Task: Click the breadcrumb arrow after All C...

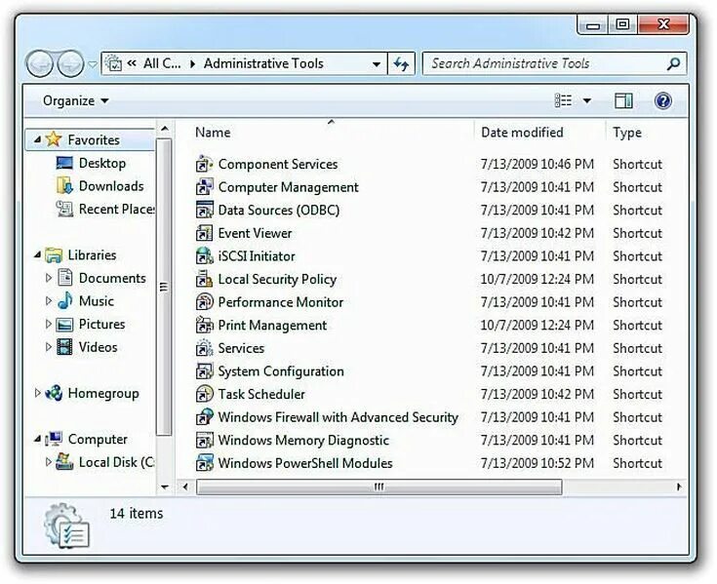Action: point(192,64)
